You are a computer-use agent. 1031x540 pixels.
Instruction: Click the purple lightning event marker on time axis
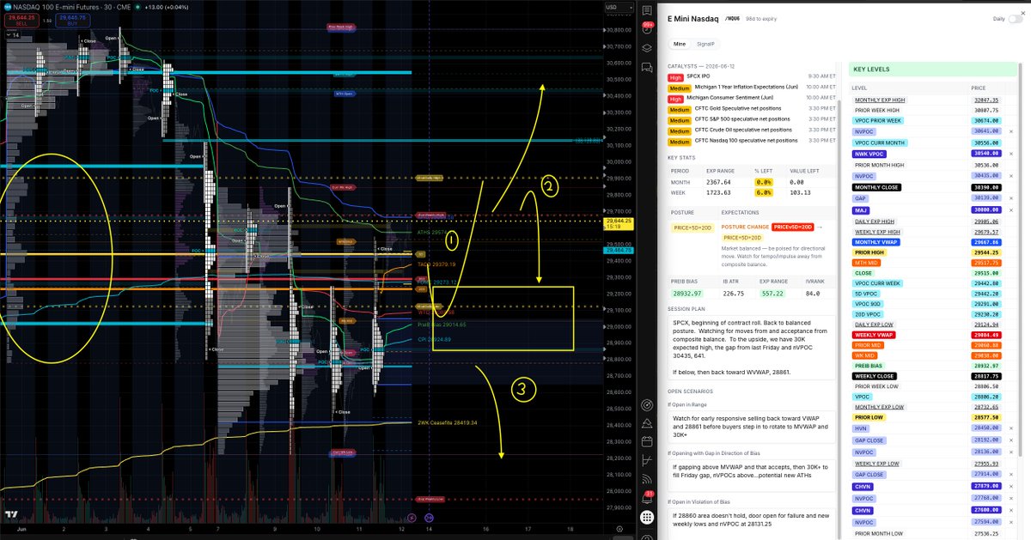click(413, 518)
